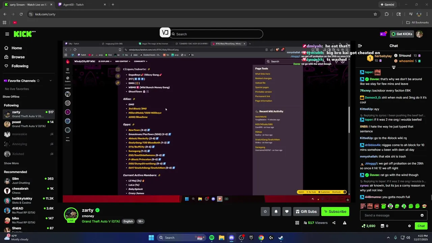The height and width of the screenshot is (243, 432).
Task: Follow the channel with the heart button
Action: [287, 212]
